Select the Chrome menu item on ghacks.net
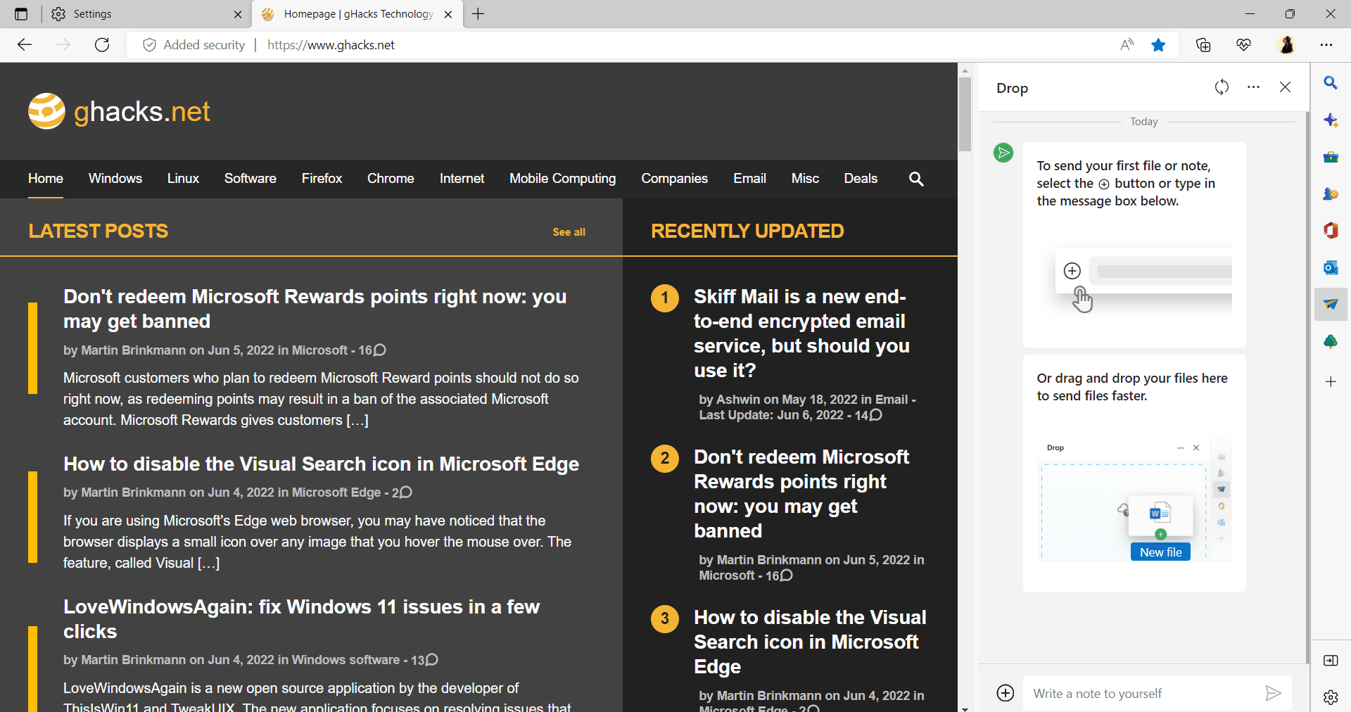 [x=391, y=178]
